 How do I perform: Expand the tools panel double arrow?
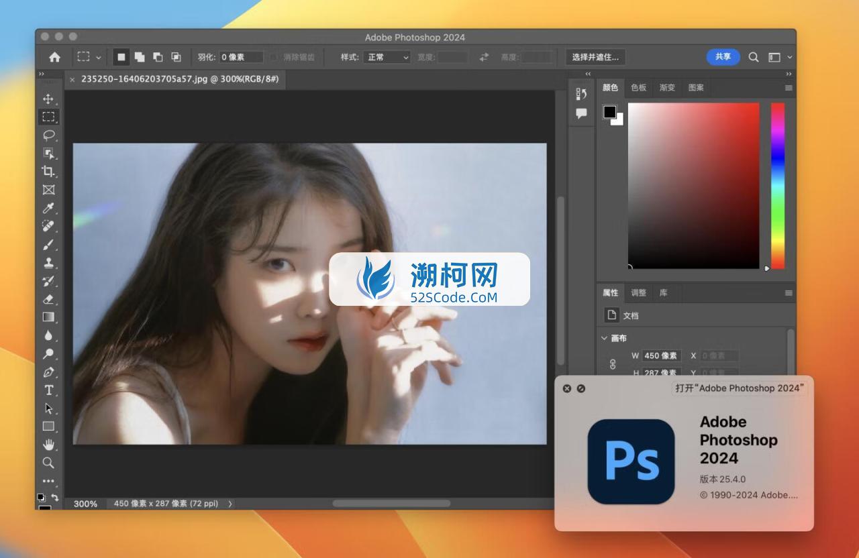41,74
